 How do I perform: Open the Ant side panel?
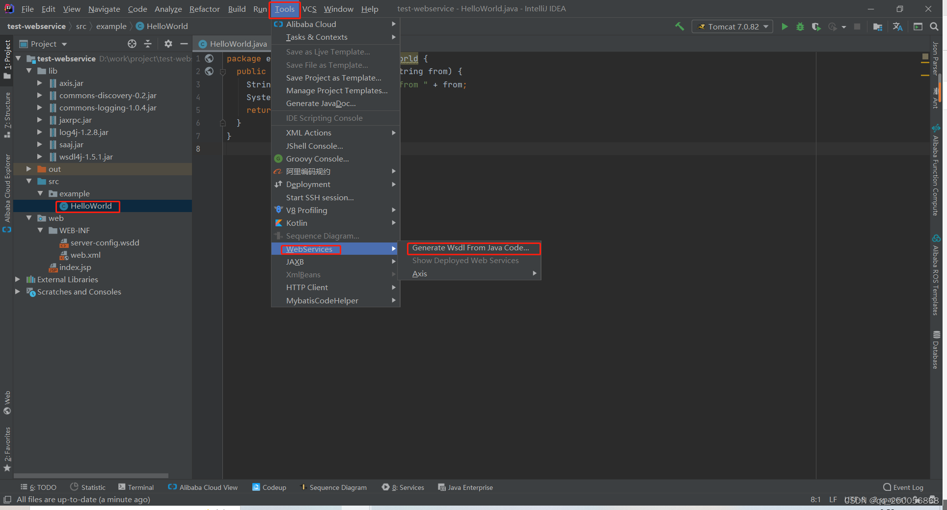936,98
